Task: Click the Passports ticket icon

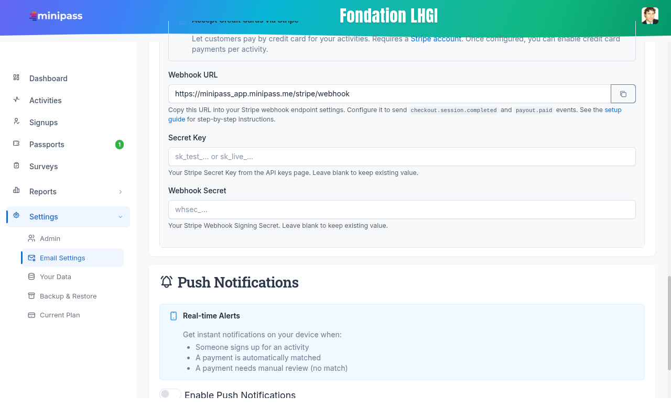Action: tap(16, 144)
